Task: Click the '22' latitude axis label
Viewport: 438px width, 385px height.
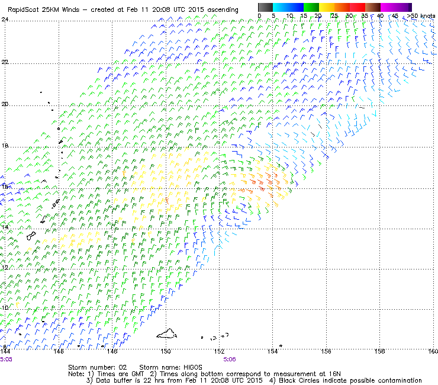Action: click(5, 62)
